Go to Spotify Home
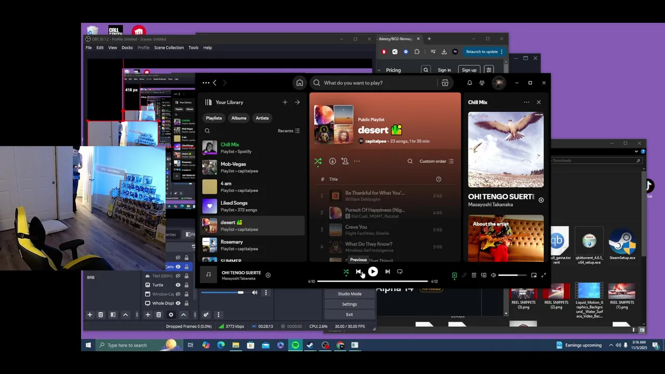Screen dimensions: 665x374 [x=300, y=83]
